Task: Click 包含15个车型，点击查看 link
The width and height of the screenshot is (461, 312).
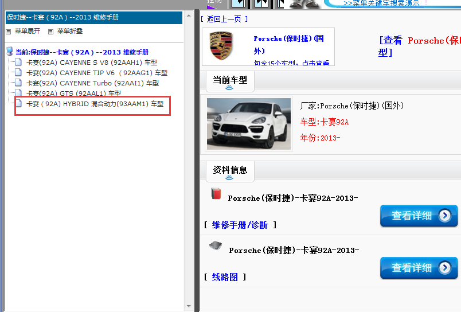Action: 291,63
